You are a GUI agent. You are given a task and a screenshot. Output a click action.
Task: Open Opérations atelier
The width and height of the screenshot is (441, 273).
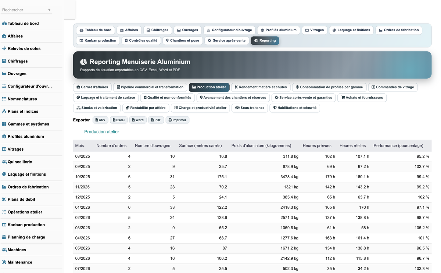[x=31, y=212]
